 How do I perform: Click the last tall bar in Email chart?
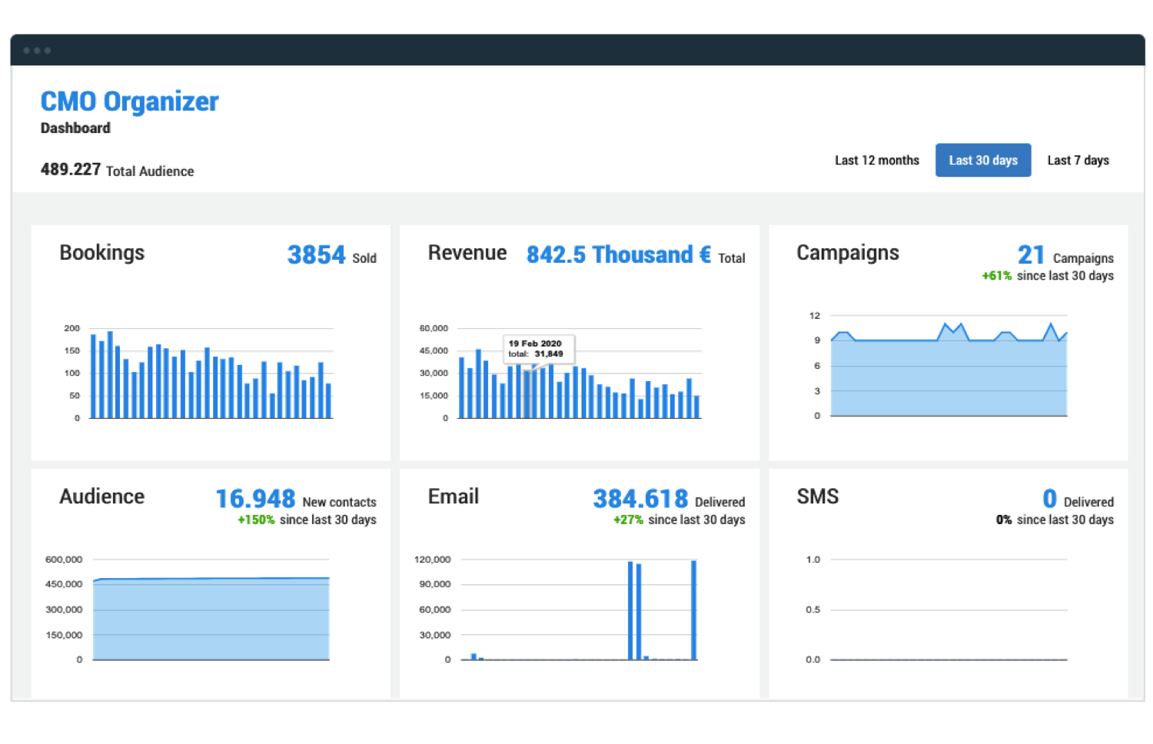tap(693, 610)
